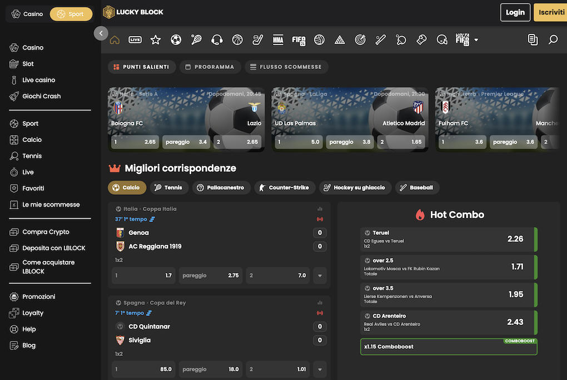Bet on Genoa win at 1.7

143,275
